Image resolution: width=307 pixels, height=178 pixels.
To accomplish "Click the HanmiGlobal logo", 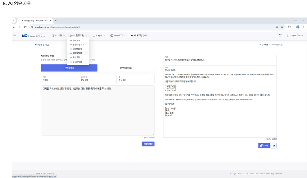I will (x=34, y=35).
